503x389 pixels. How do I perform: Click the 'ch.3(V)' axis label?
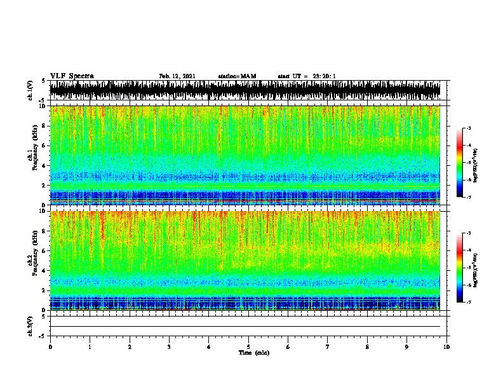(30, 326)
